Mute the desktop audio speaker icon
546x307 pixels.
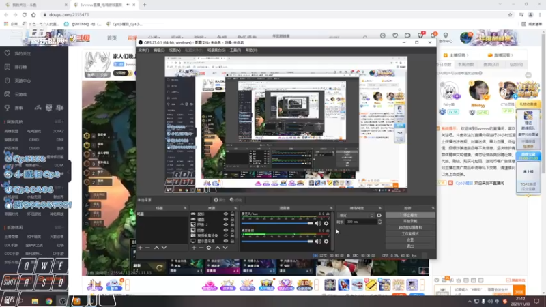click(317, 241)
